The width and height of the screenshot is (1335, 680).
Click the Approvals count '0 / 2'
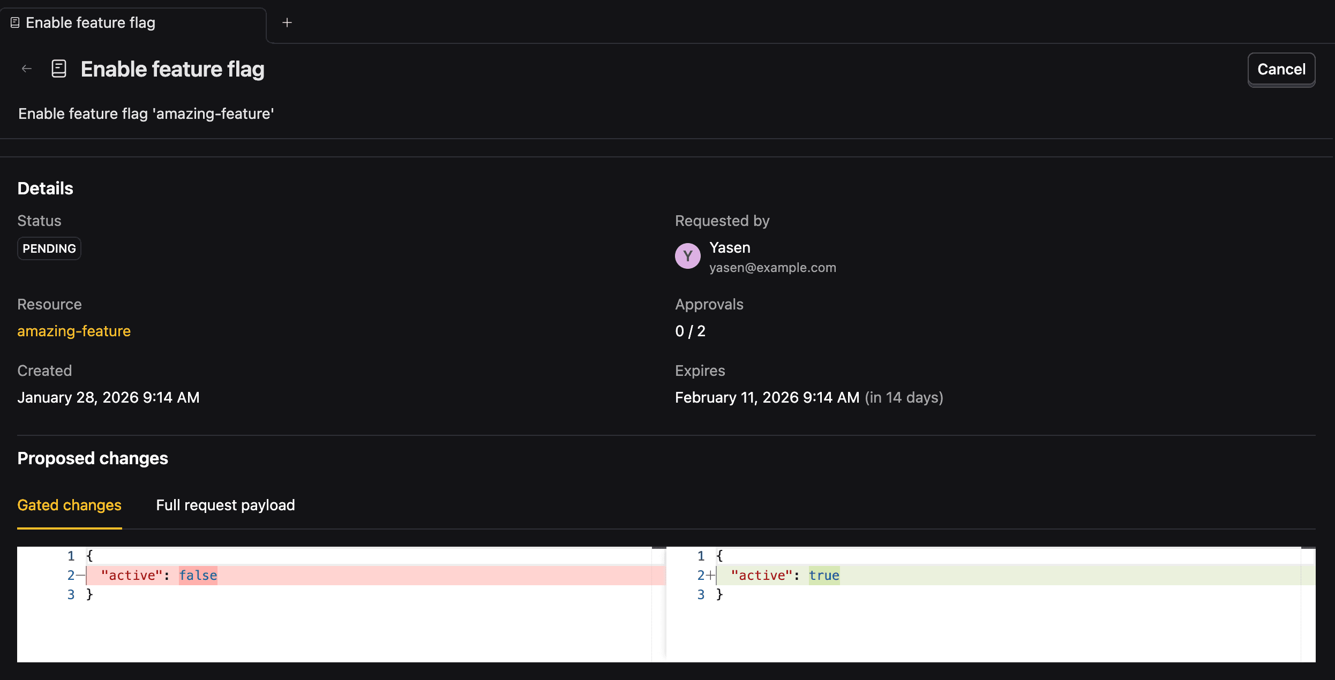(x=690, y=331)
